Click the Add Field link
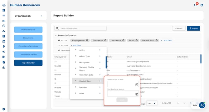The image size is (209, 112). [x=167, y=40]
